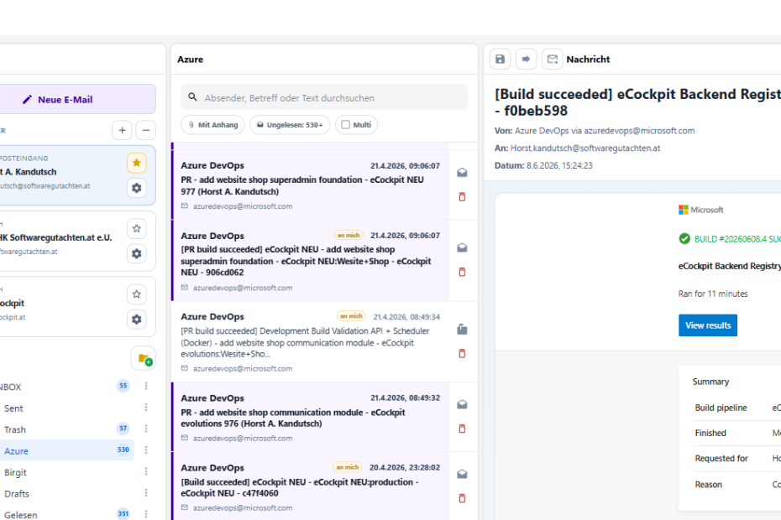This screenshot has width=781, height=520.
Task: Forward the message with the arrow icon
Action: click(526, 60)
